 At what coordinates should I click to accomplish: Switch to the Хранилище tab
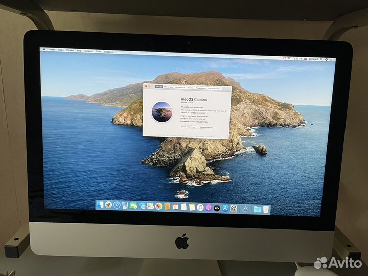pos(180,87)
